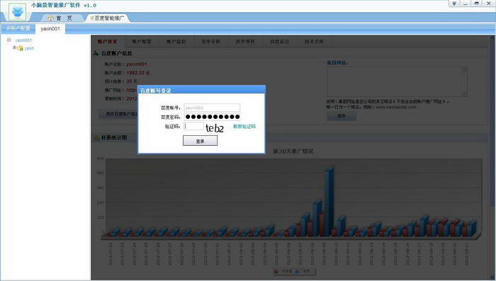
Task: Click the teb2 captcha image
Action: pos(215,128)
